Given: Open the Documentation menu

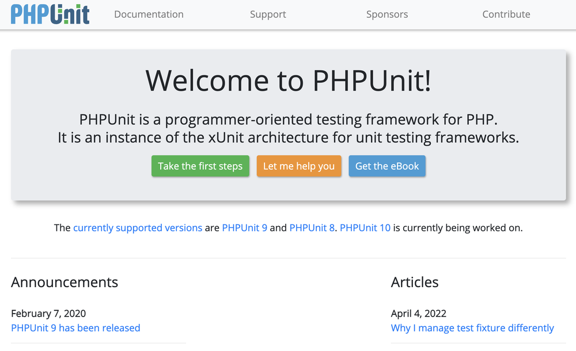Looking at the screenshot, I should (x=149, y=14).
